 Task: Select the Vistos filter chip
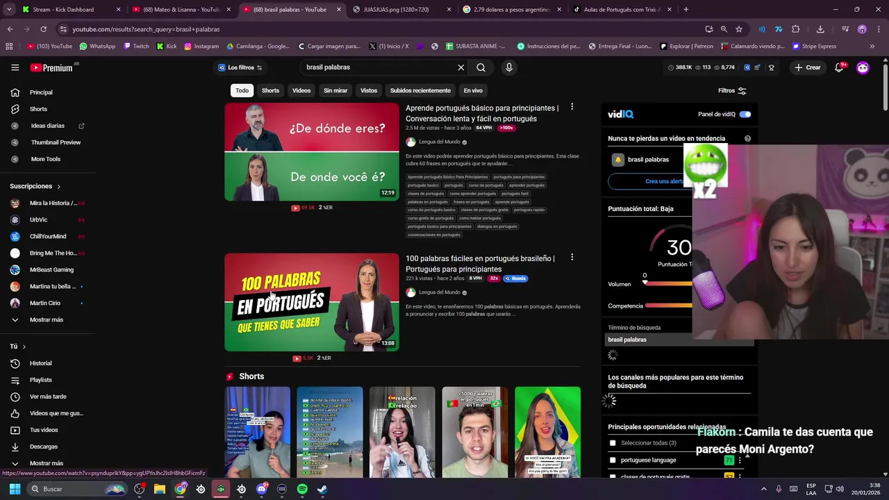tap(369, 90)
